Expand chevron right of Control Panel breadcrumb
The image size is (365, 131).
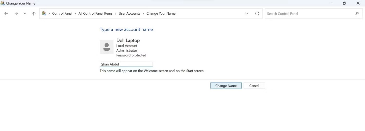75,14
